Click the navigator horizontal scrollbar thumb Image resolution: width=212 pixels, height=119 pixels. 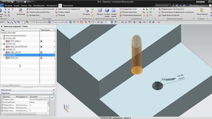point(11,85)
